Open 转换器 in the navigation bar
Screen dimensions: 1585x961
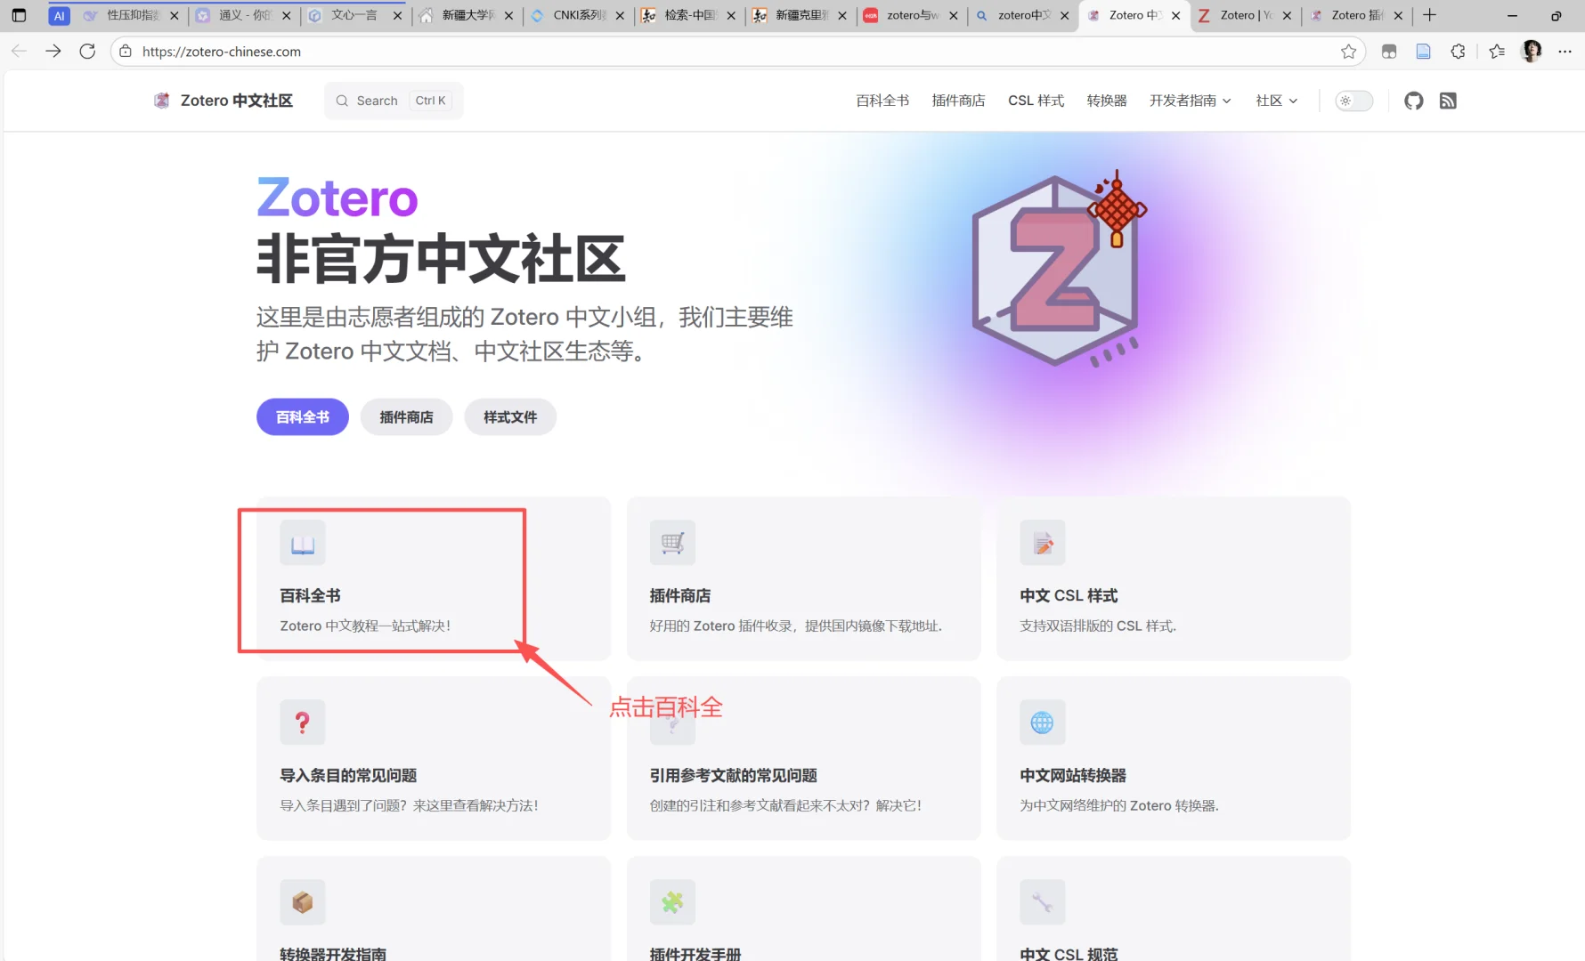click(x=1107, y=101)
